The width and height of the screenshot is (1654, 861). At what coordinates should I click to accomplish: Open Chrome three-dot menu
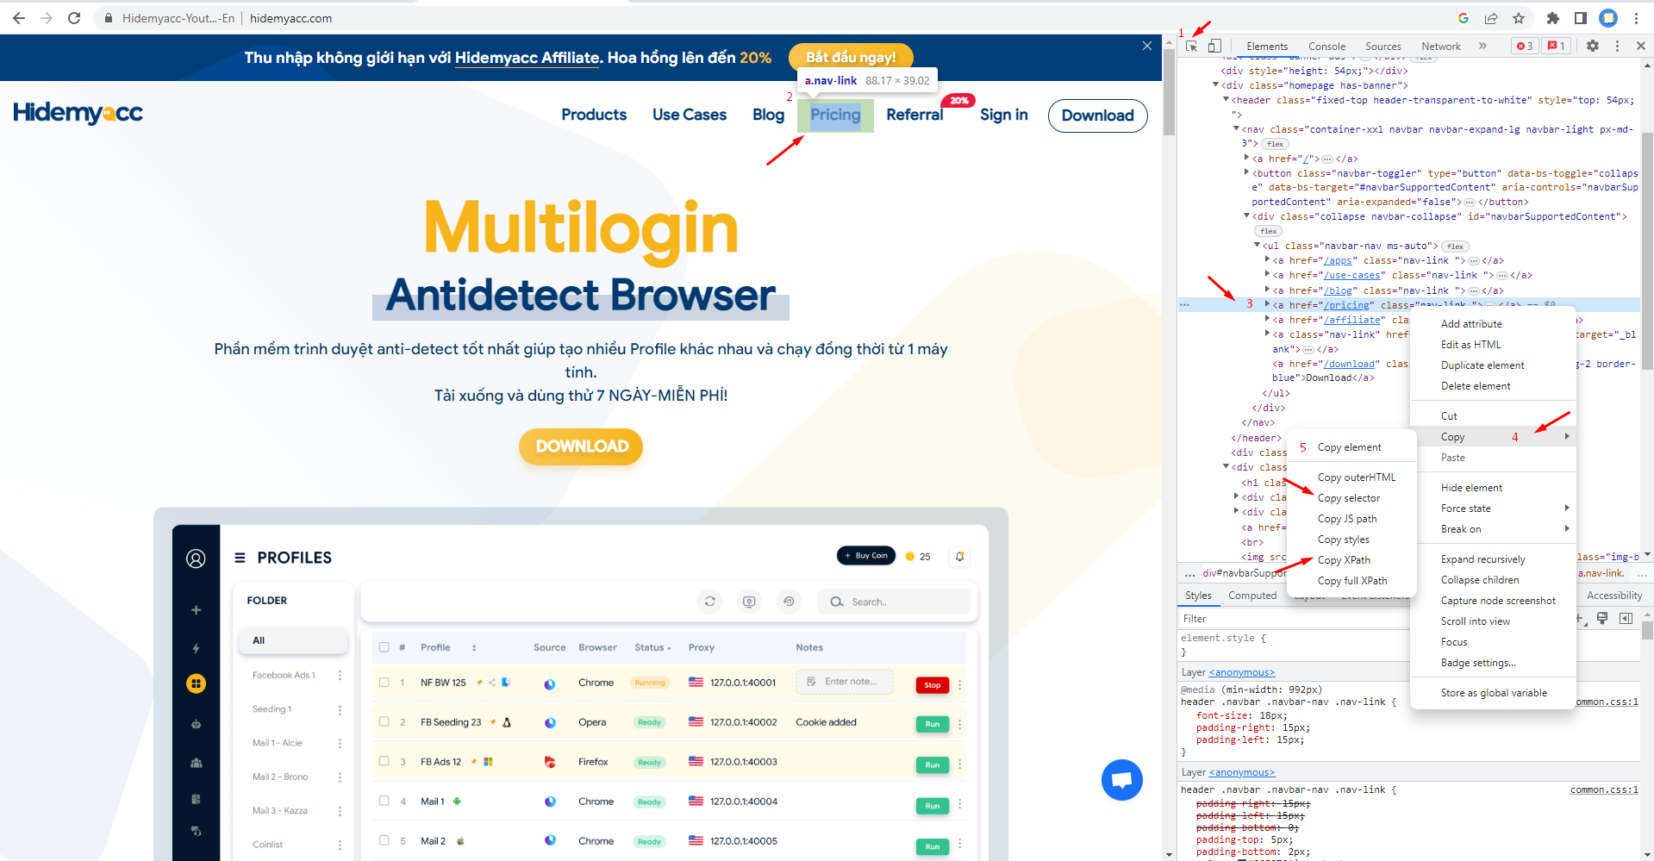[1636, 18]
